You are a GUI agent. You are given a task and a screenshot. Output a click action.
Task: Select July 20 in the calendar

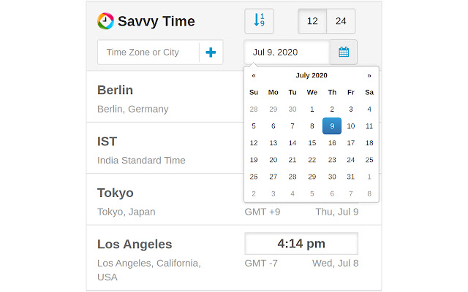[273, 160]
